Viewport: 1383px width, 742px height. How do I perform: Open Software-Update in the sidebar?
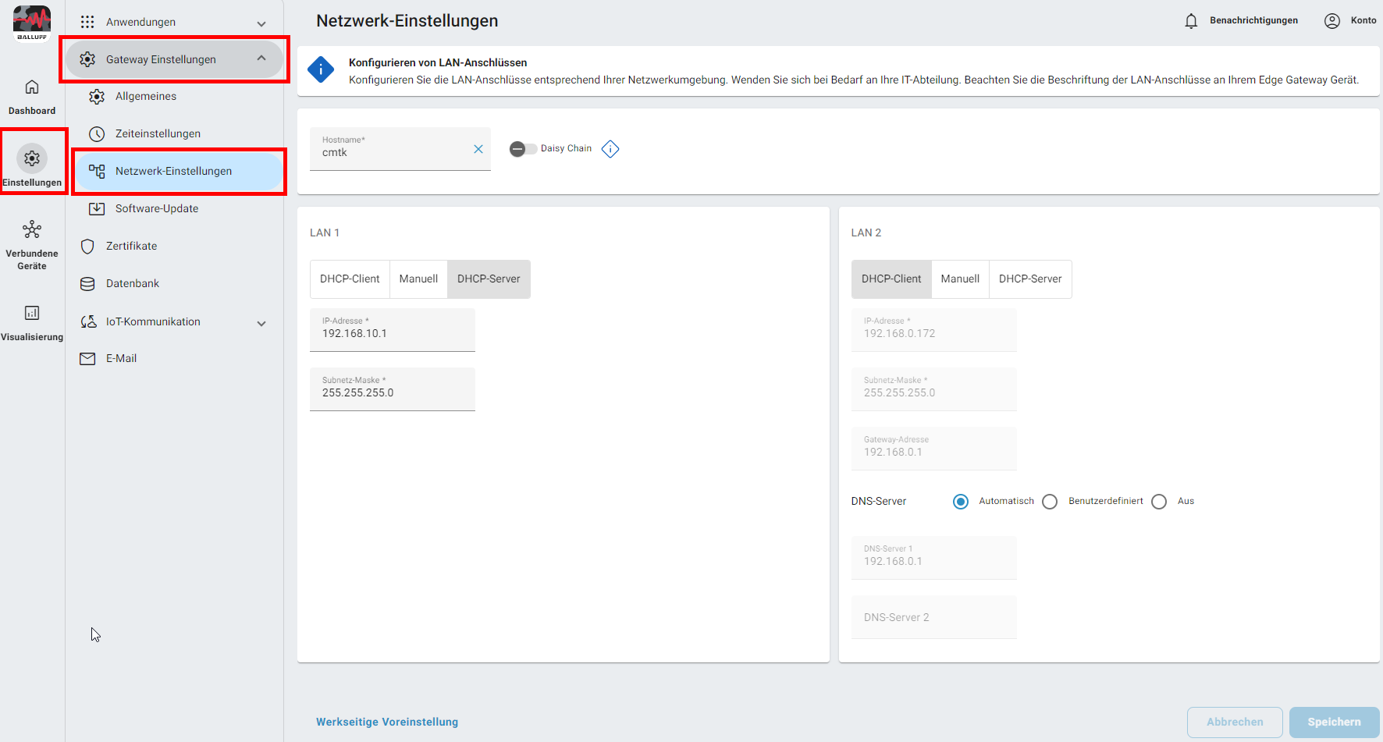tap(157, 209)
